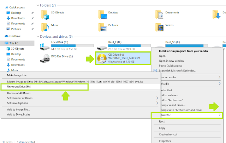Unpin Desktop using its pin icon
Image resolution: width=226 pixels, height=143 pixels.
click(x=32, y=13)
